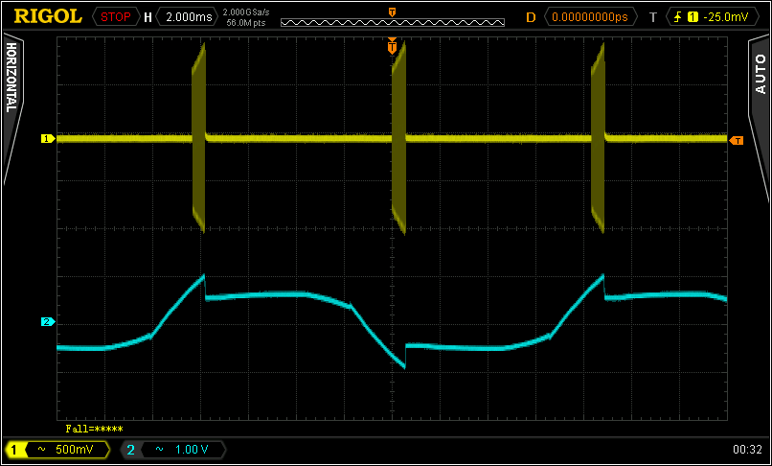
Task: Click the Fall measurement readout
Action: coord(94,428)
